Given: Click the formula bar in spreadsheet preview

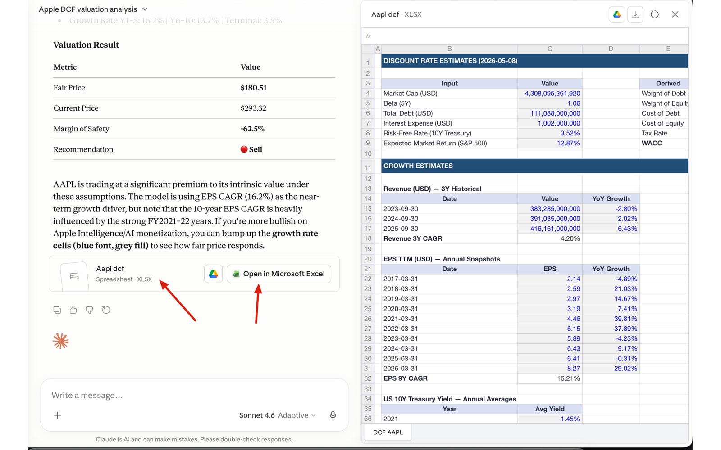Looking at the screenshot, I should [x=525, y=36].
